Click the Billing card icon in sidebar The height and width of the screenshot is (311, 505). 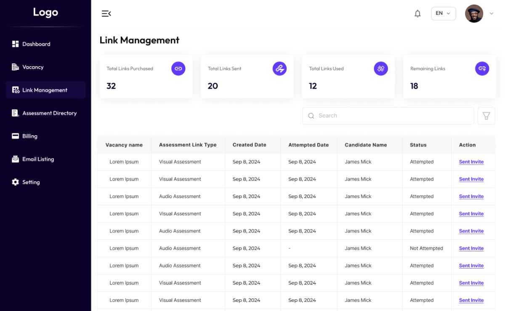coord(16,136)
